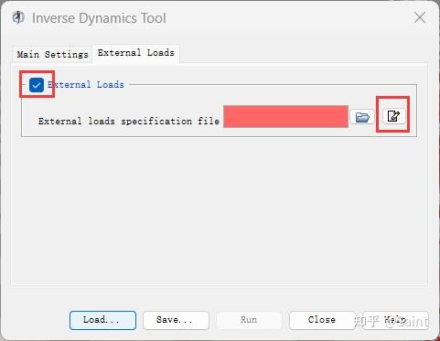Close the Inverse Dynamics Tool window
The image size is (440, 341).
point(420,17)
